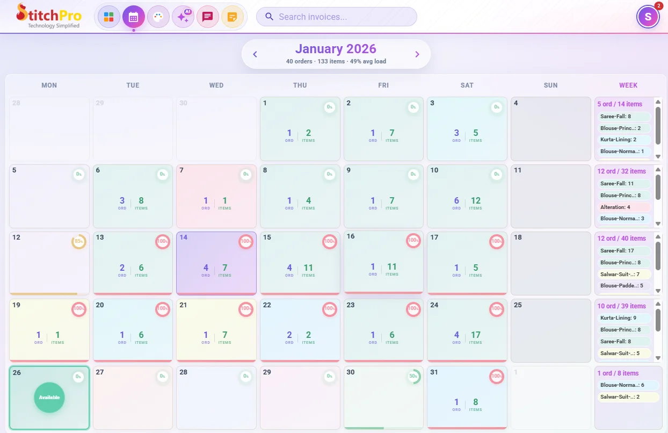
Task: Click the 5 ord / 14 items summary
Action: tap(620, 104)
